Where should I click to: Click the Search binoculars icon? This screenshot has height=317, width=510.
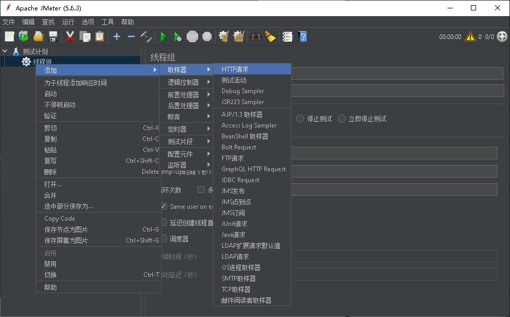[x=256, y=36]
